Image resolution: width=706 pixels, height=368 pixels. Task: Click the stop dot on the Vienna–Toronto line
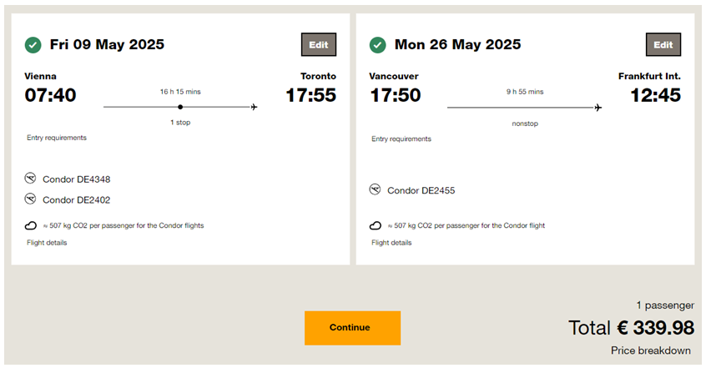[180, 107]
